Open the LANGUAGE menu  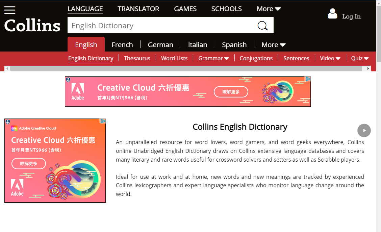[x=85, y=9]
